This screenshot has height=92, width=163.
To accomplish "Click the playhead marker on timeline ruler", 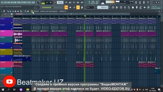I will tap(85, 16).
